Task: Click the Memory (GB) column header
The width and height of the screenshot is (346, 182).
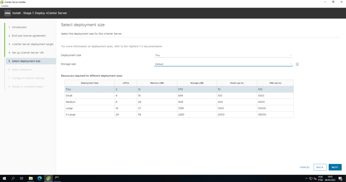Action: [157, 83]
